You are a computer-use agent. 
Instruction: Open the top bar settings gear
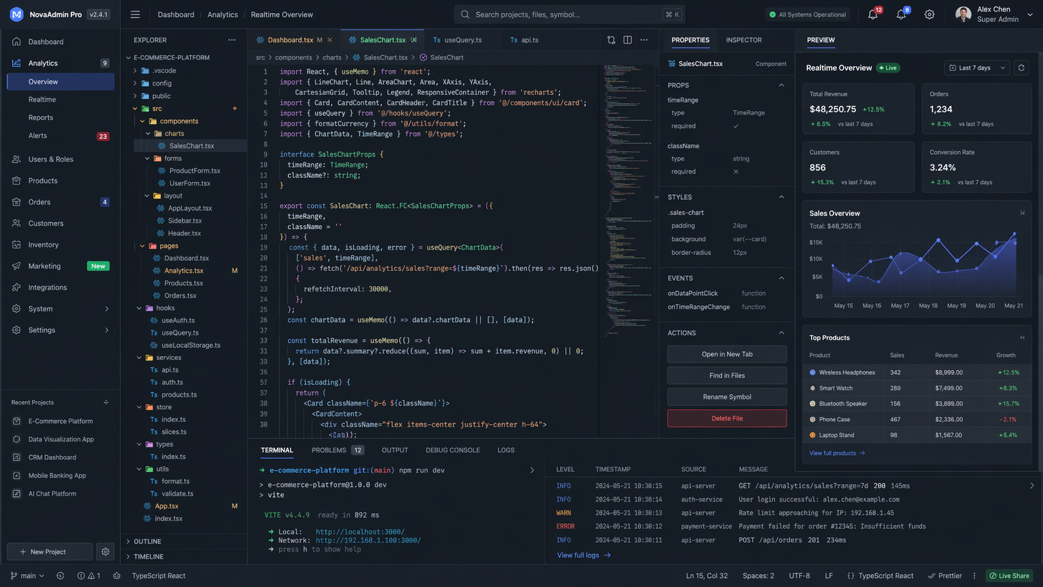point(929,14)
